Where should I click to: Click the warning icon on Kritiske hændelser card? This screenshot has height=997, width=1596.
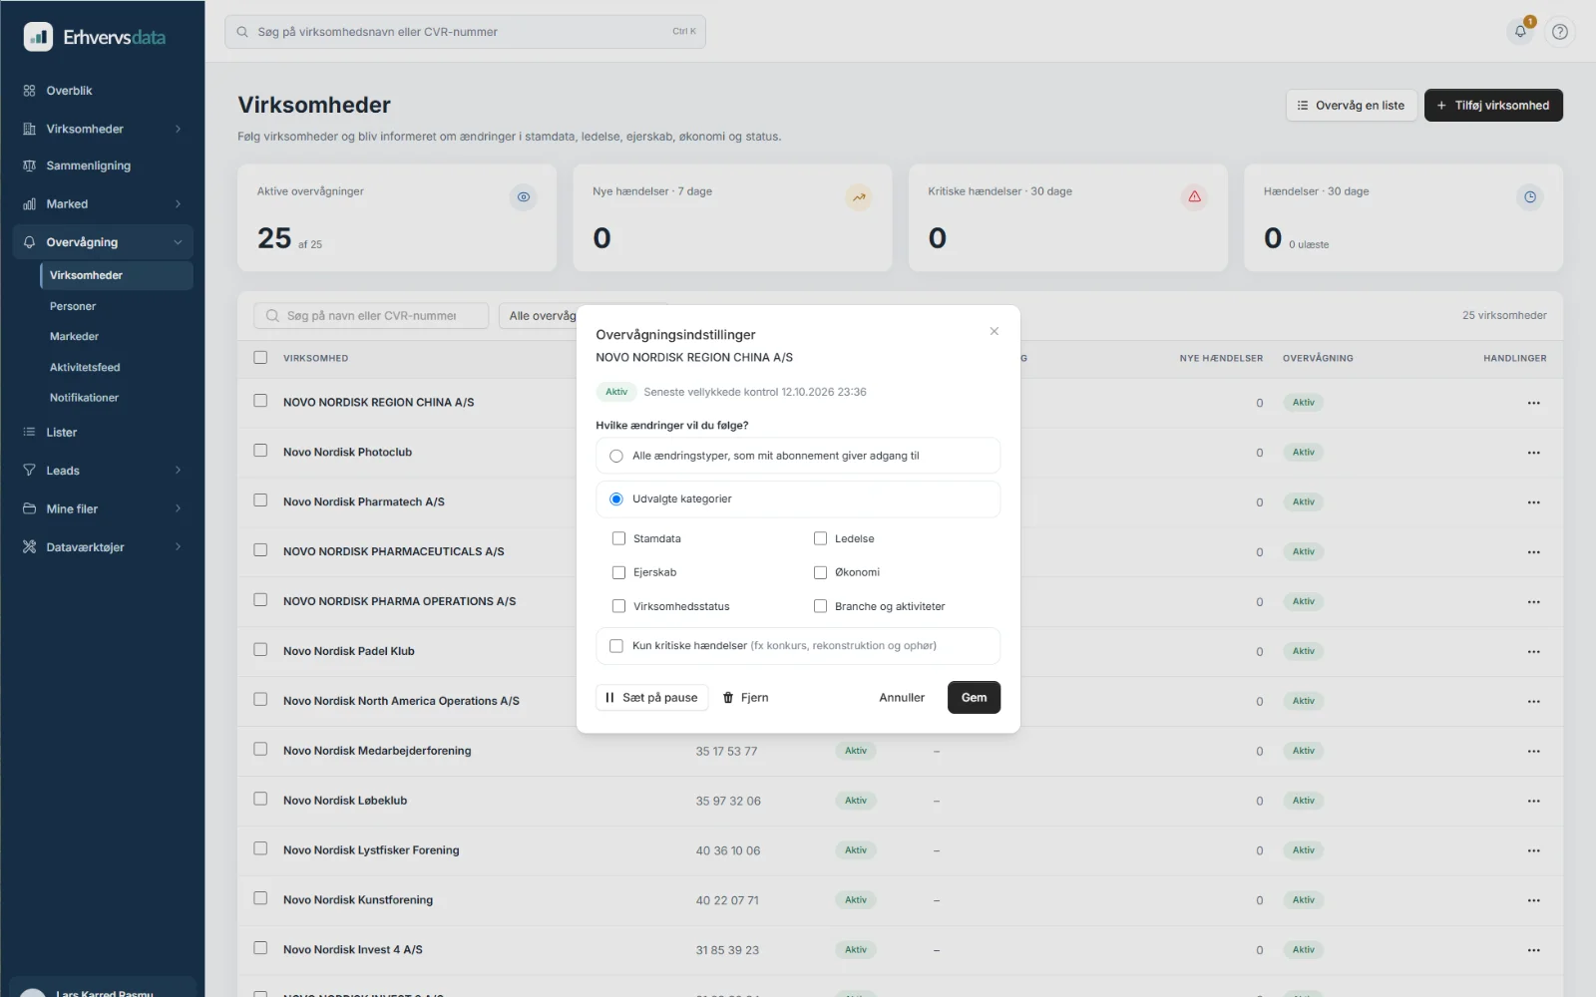(x=1194, y=197)
